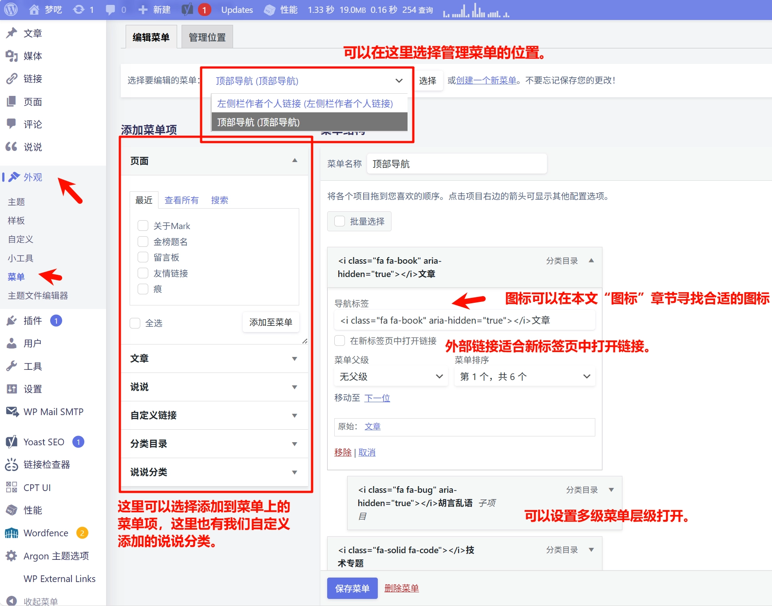Open the 菜单排序 dropdown
The height and width of the screenshot is (606, 772).
(x=525, y=376)
